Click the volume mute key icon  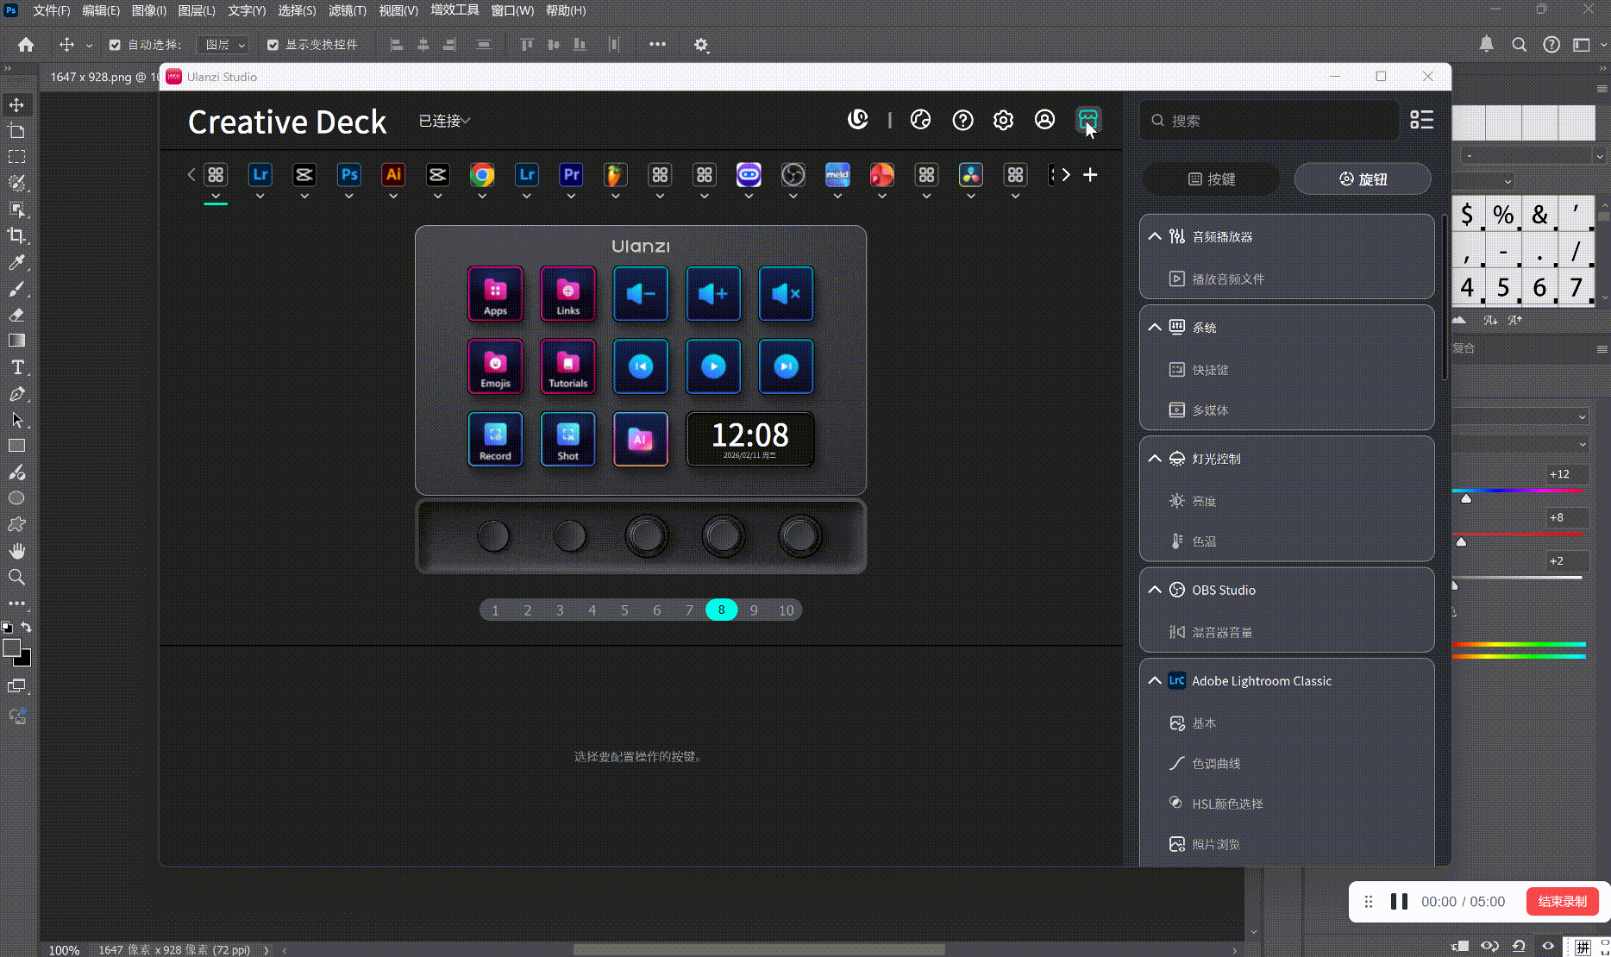tap(786, 294)
